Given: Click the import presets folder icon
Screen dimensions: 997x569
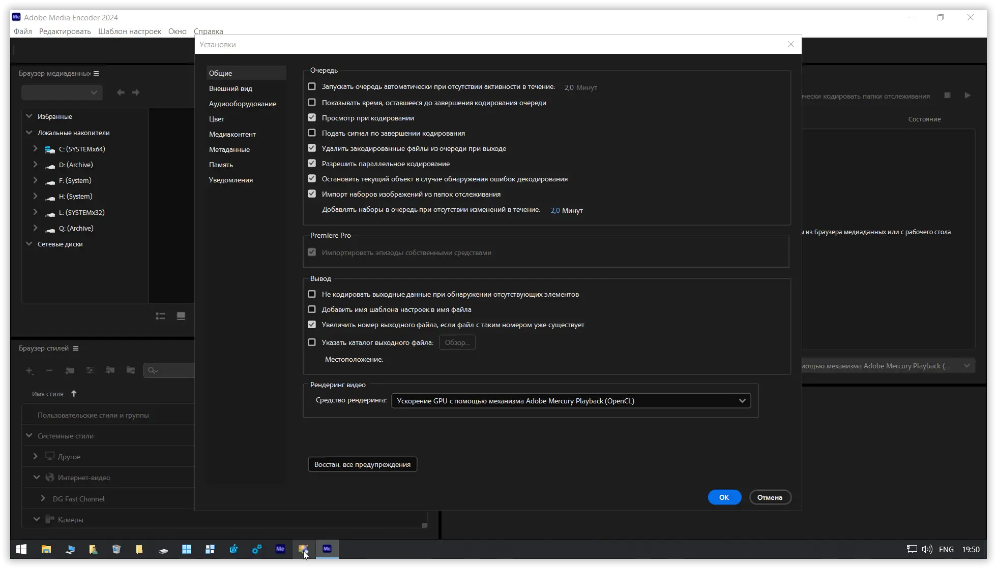Looking at the screenshot, I should tap(110, 371).
